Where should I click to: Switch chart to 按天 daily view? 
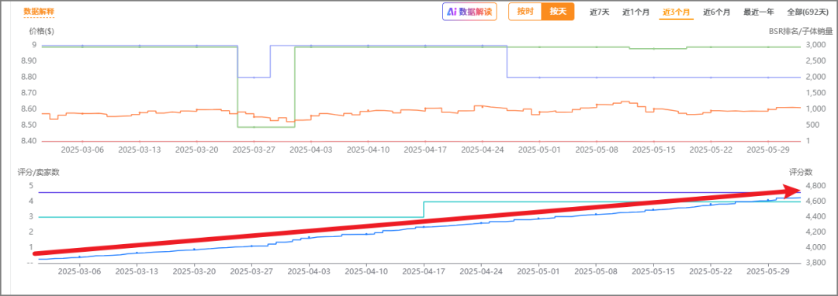[558, 12]
